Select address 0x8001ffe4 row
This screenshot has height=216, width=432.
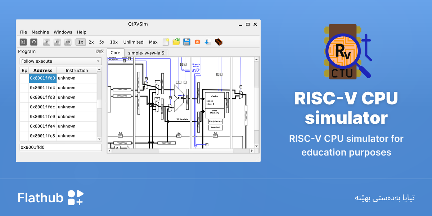tap(58, 126)
